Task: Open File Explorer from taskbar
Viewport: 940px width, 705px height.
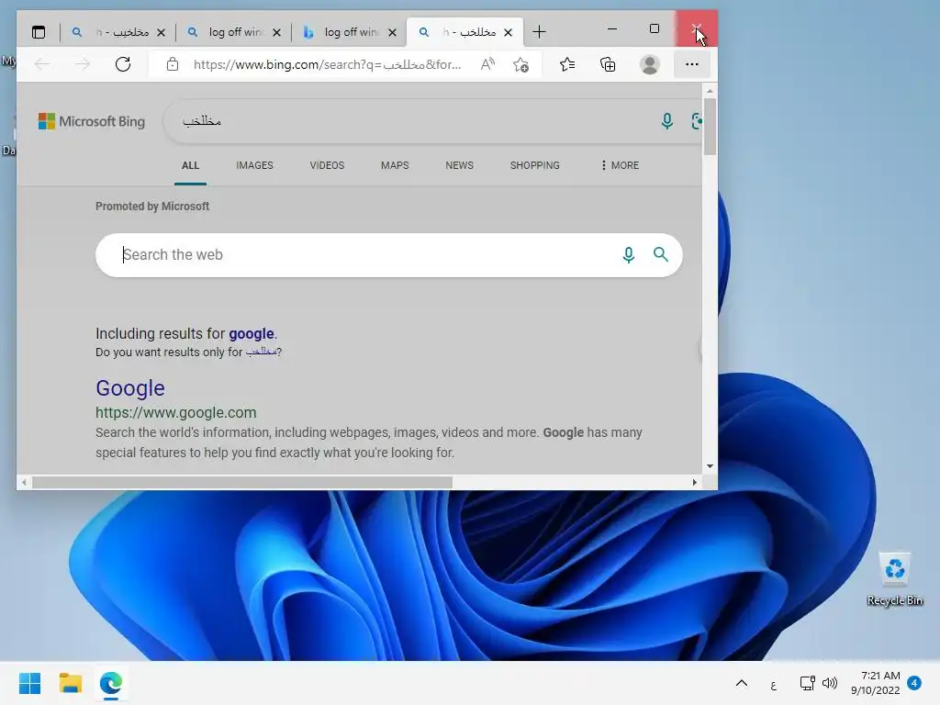Action: coord(70,683)
